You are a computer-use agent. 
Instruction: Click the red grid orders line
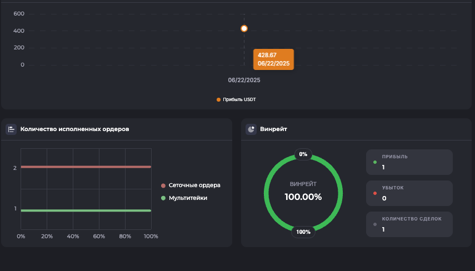click(86, 167)
